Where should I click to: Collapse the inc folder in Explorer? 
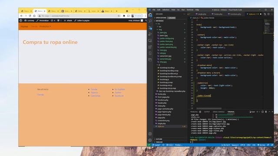[x=159, y=24]
